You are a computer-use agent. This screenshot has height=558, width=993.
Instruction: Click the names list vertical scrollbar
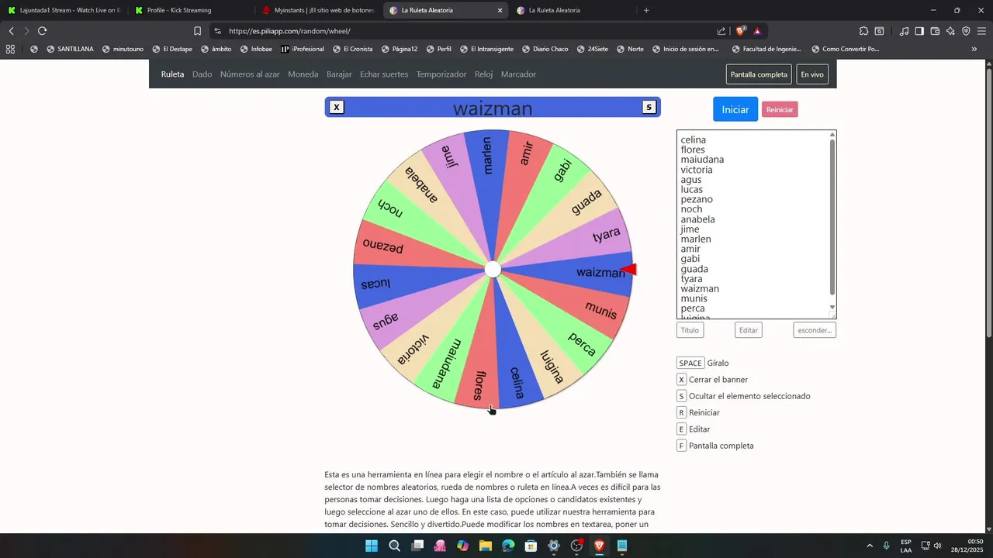tap(832, 217)
